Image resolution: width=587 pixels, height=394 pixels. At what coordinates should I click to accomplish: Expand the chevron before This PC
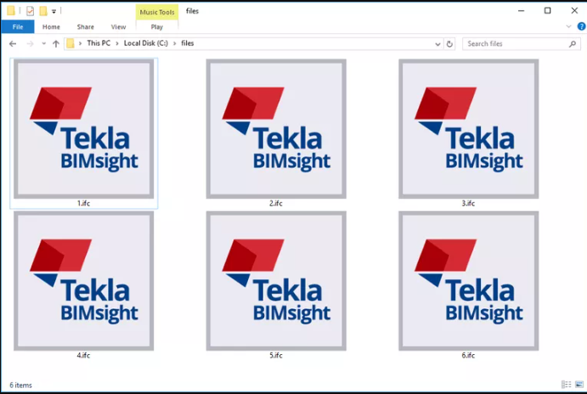(80, 43)
